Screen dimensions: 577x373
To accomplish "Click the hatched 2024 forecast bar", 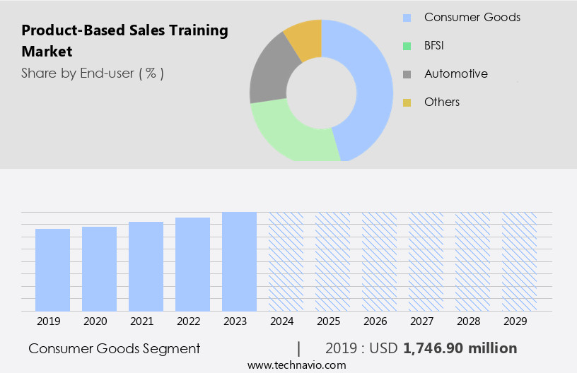I will (286, 261).
